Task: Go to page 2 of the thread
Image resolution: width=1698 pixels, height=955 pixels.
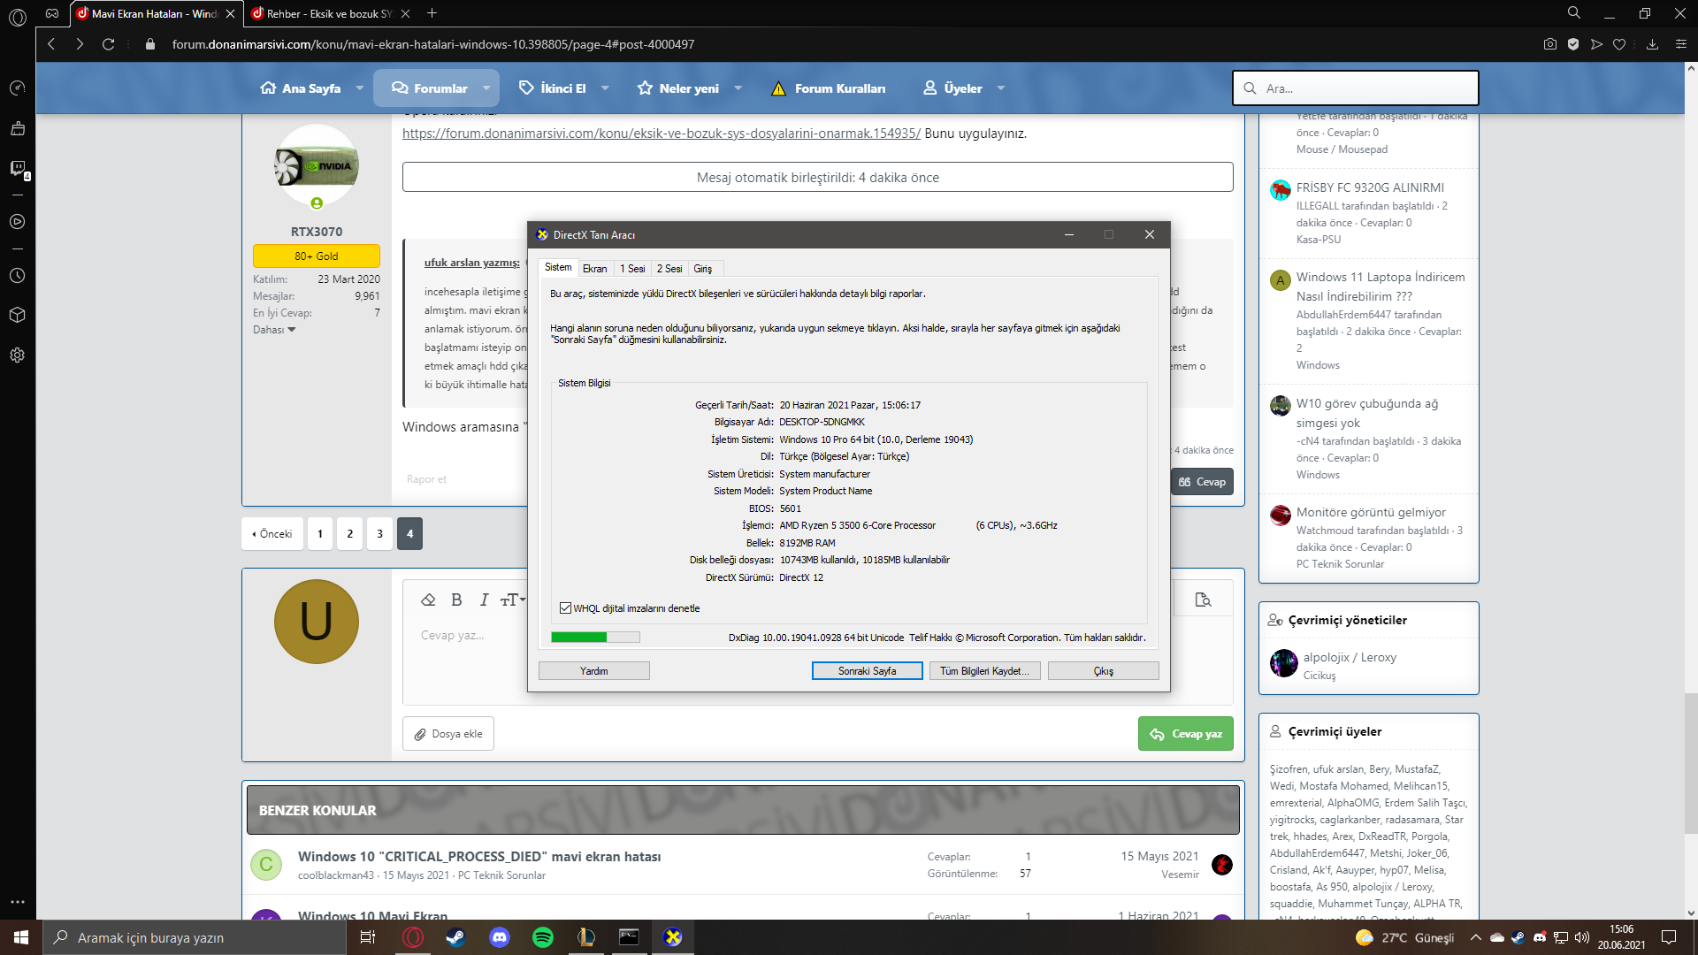Action: pyautogui.click(x=350, y=534)
